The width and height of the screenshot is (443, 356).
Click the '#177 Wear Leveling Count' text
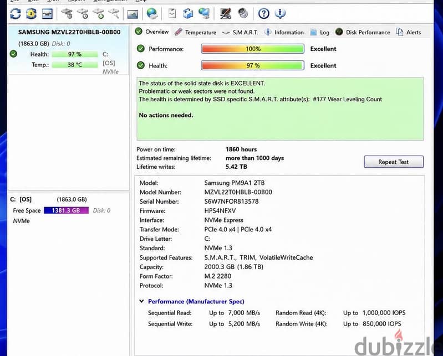click(347, 99)
